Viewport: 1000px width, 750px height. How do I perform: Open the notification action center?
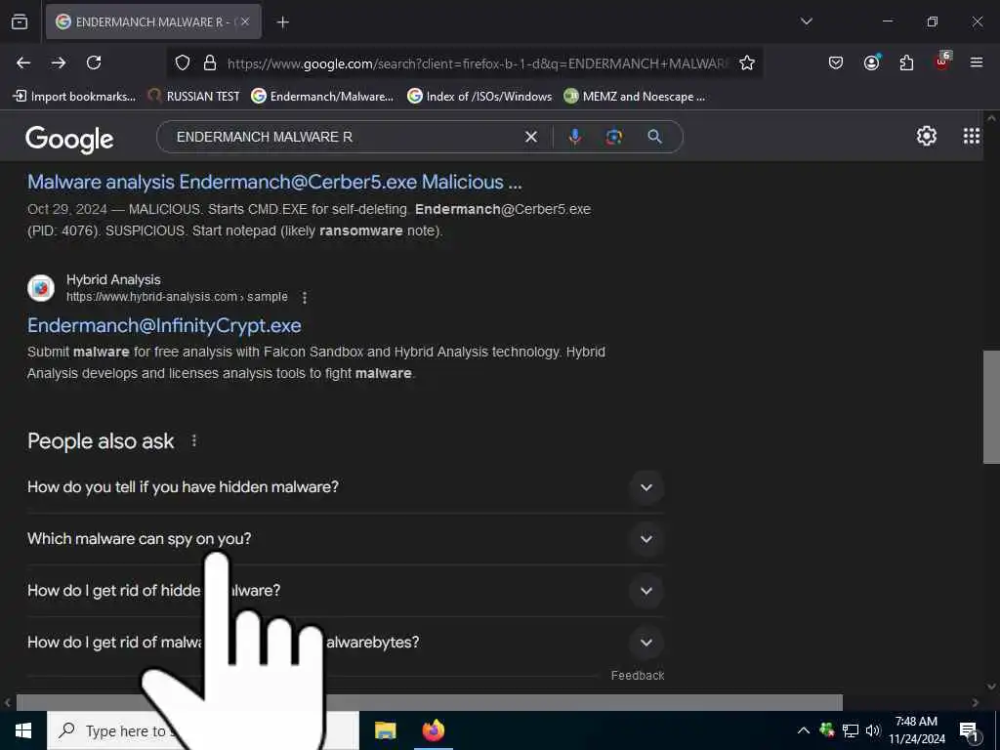coord(969,730)
